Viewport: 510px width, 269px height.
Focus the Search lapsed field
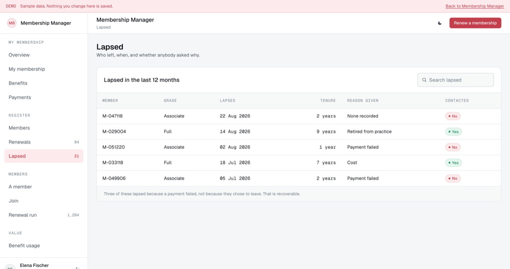click(455, 80)
